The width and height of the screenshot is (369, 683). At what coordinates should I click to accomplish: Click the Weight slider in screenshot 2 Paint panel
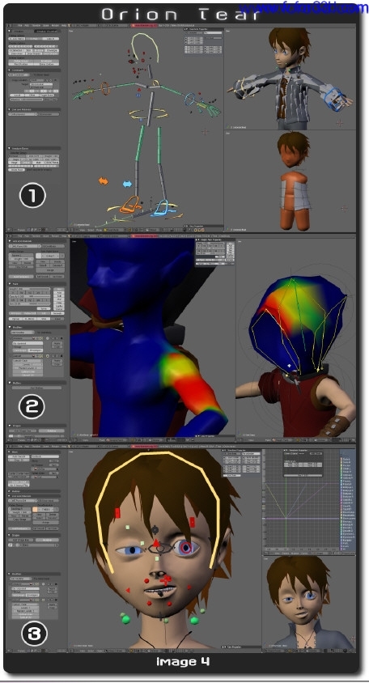pyautogui.click(x=29, y=289)
